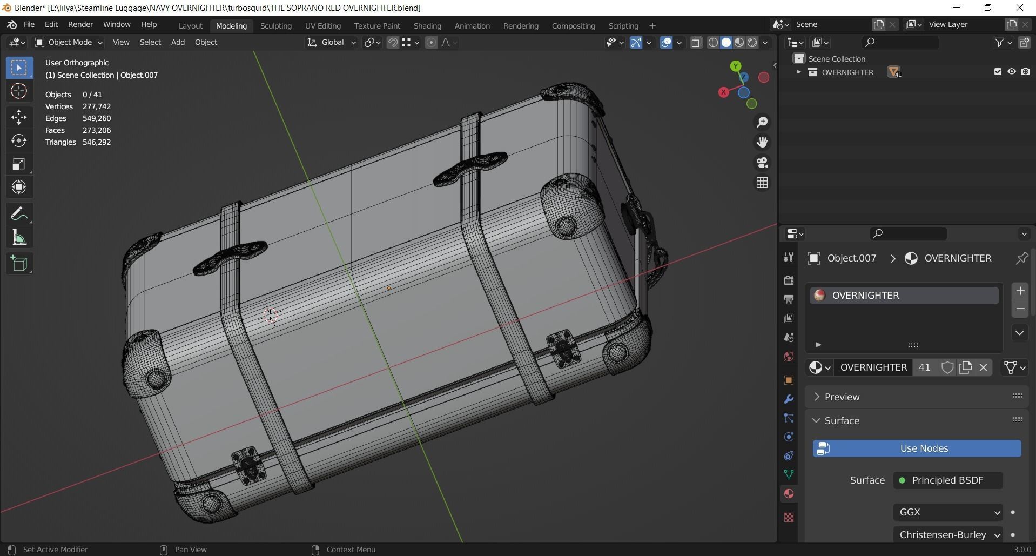Select the Scale tool
Viewport: 1036px width, 556px height.
(19, 164)
